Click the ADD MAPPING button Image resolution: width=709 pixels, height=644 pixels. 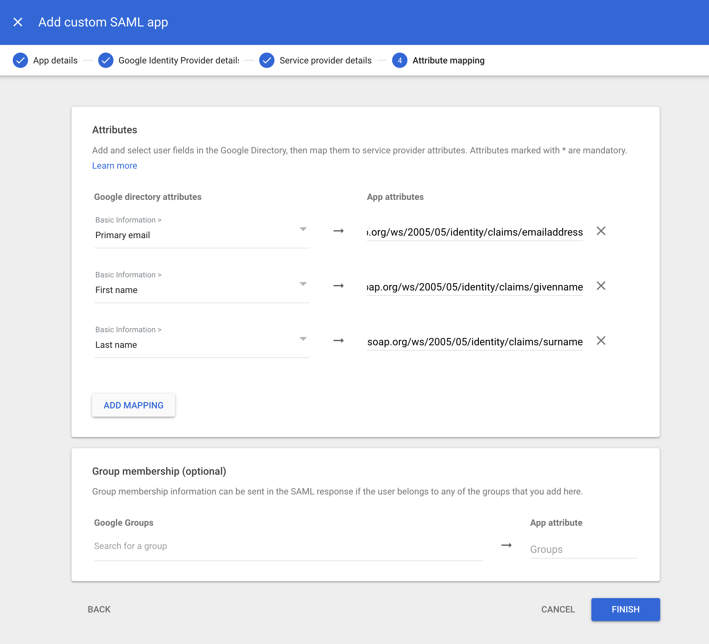click(133, 405)
